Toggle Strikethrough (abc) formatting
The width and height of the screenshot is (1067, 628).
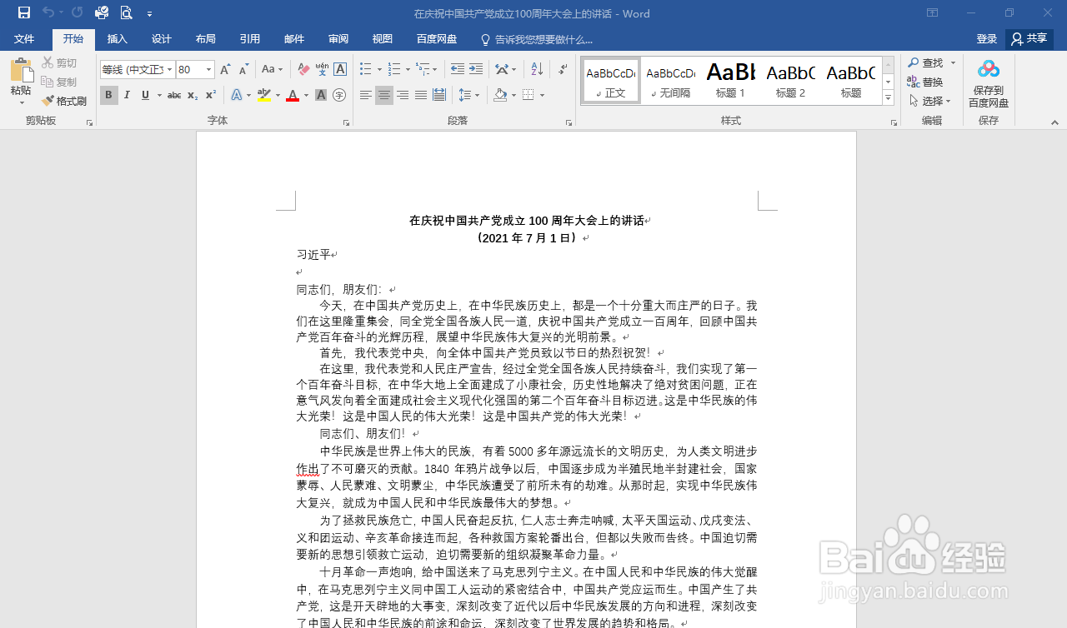174,95
